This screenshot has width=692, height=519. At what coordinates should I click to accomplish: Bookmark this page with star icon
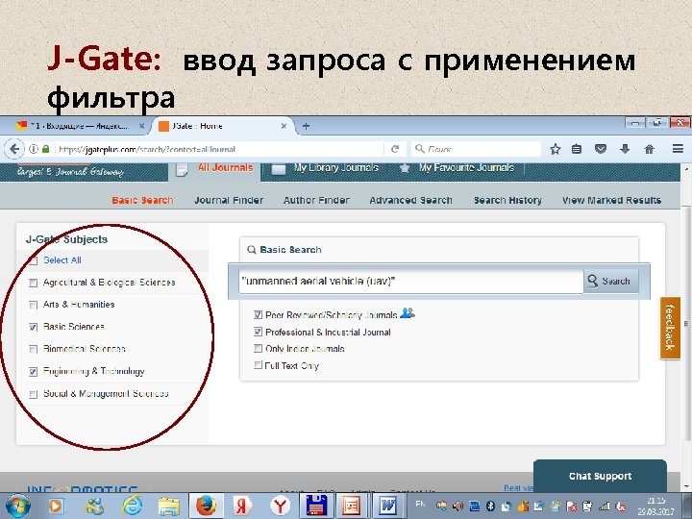point(556,149)
